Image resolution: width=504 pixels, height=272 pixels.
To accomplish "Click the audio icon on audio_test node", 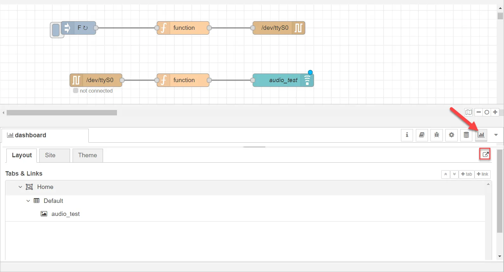I will [x=307, y=80].
